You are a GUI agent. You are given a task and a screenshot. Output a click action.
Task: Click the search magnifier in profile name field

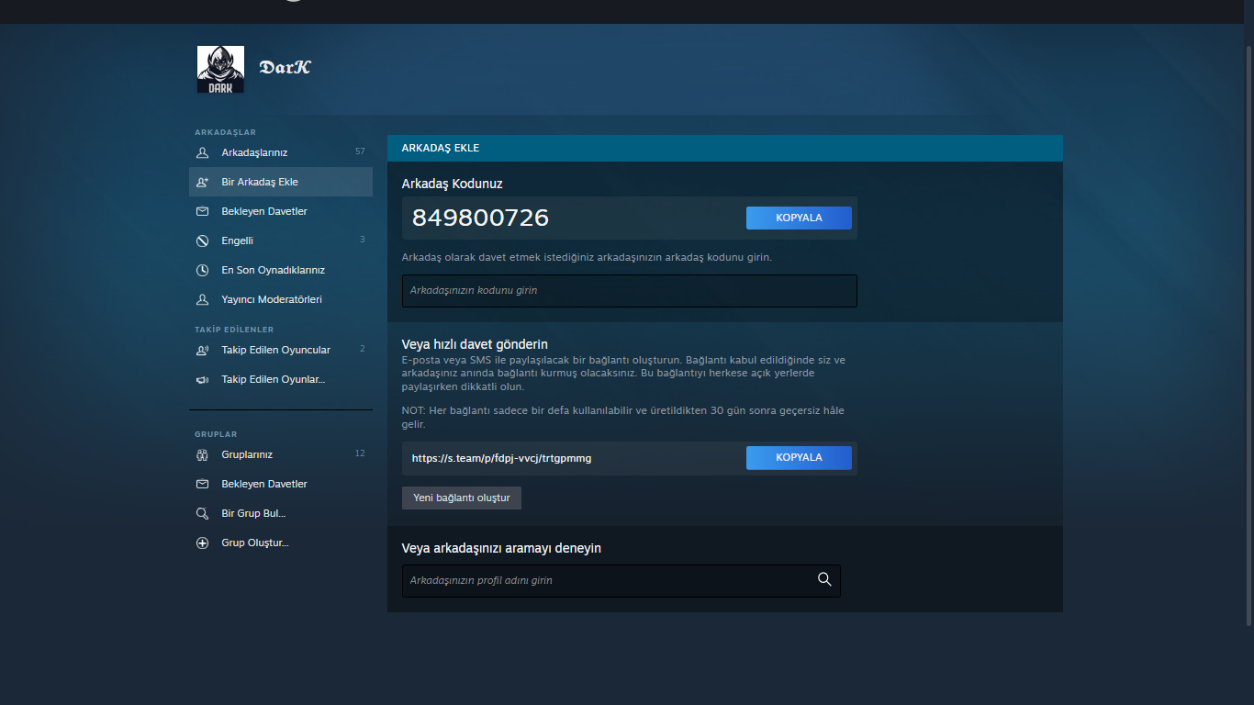[x=824, y=579]
